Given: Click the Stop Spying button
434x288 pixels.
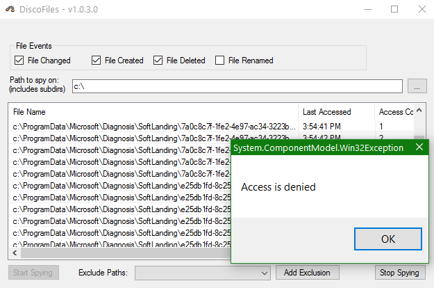Looking at the screenshot, I should (400, 273).
